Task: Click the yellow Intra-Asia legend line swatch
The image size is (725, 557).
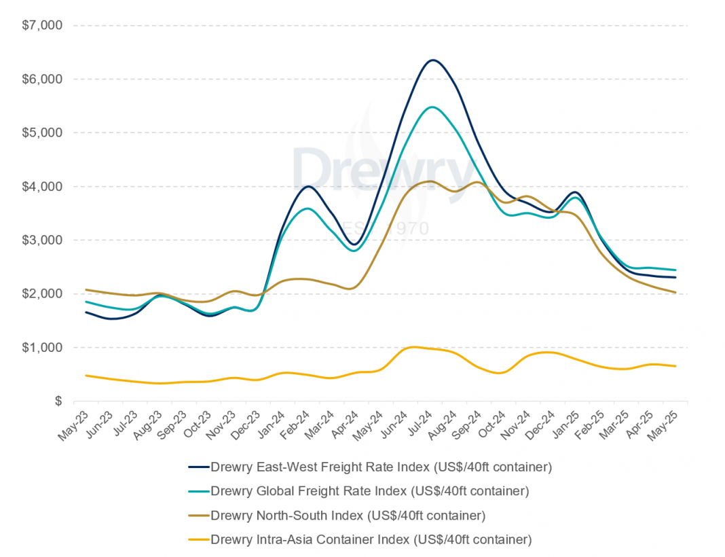Action: point(199,540)
